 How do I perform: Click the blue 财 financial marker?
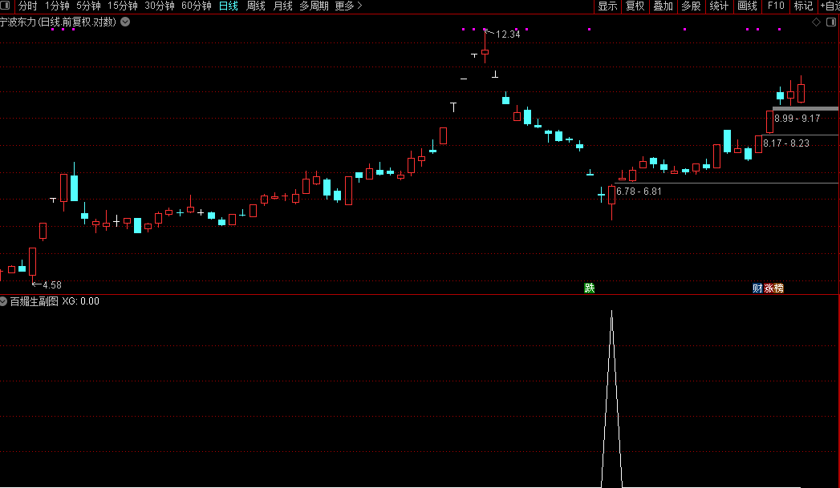tap(757, 288)
